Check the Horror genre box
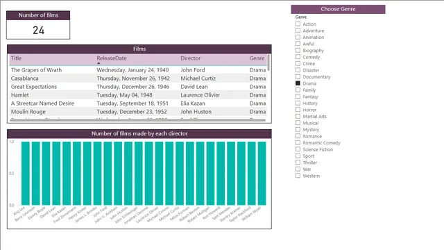 tap(298, 110)
